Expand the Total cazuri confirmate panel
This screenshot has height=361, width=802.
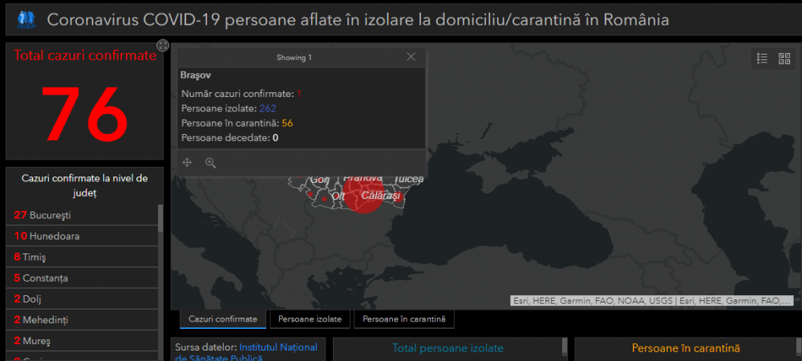163,46
